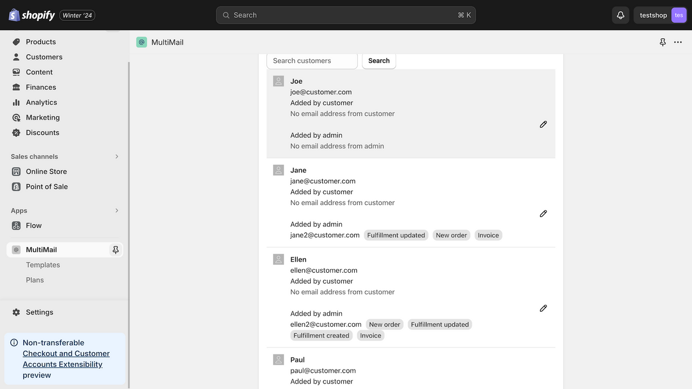Click the Products tag icon

coord(16,42)
